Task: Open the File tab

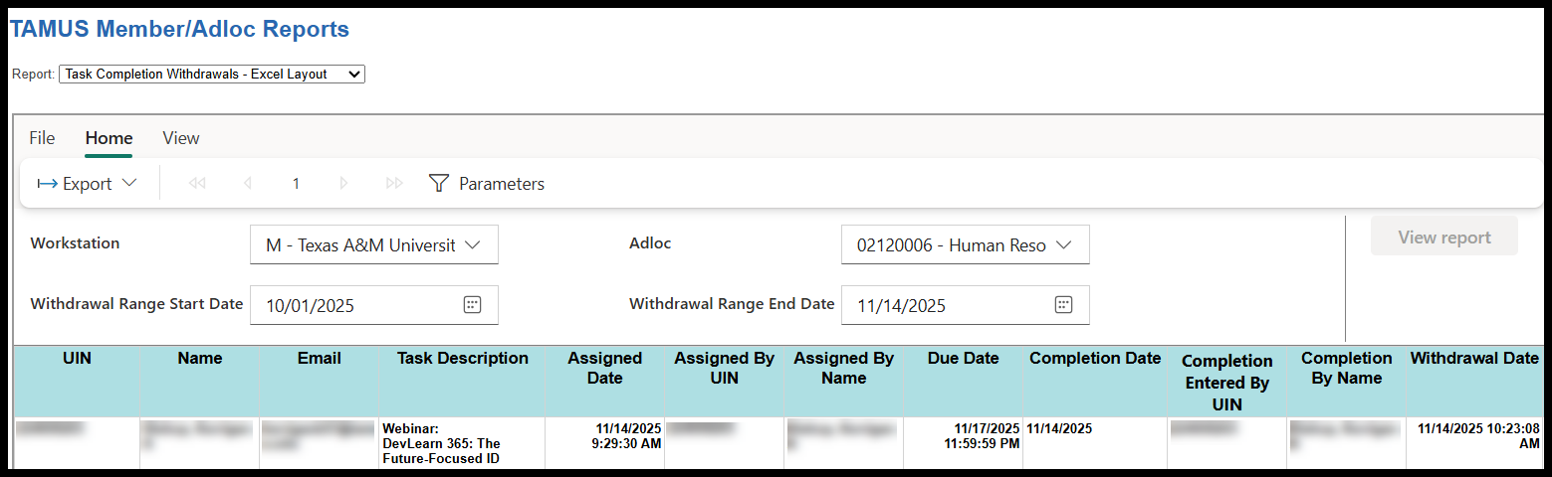Action: [42, 138]
